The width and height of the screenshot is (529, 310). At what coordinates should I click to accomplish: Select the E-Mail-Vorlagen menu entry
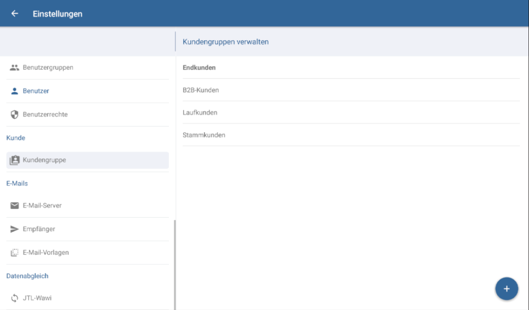[x=46, y=253]
